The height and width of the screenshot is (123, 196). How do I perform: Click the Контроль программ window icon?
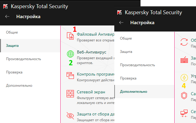tap(70, 75)
